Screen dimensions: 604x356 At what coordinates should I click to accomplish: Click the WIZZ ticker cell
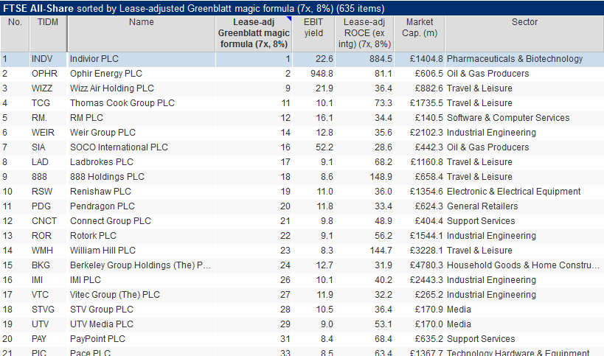42,88
